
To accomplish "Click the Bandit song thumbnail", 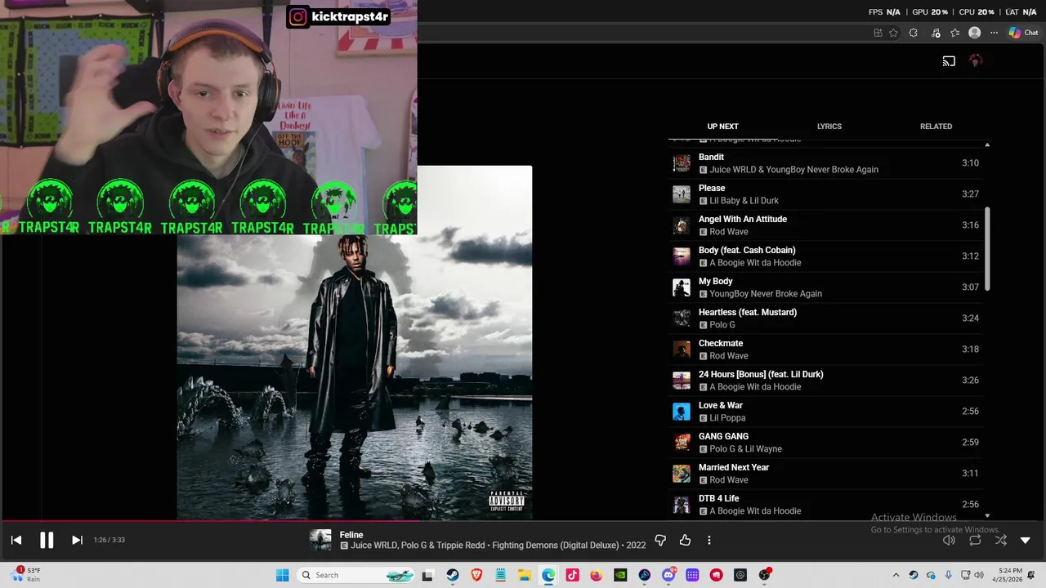I will click(682, 163).
